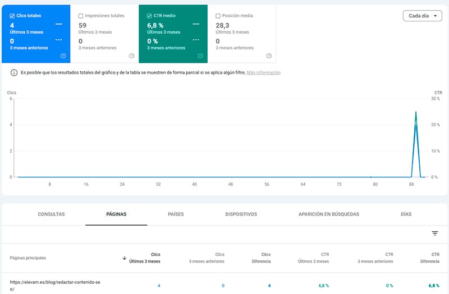This screenshot has height=294, width=449.
Task: Open the elevam.es redactar-contenido-seo page row
Action: (x=55, y=286)
